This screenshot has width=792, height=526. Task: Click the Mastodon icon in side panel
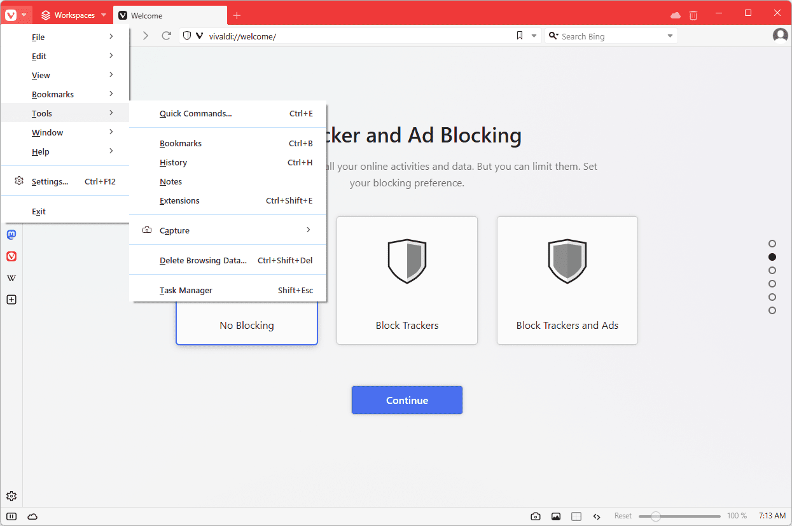coord(11,235)
